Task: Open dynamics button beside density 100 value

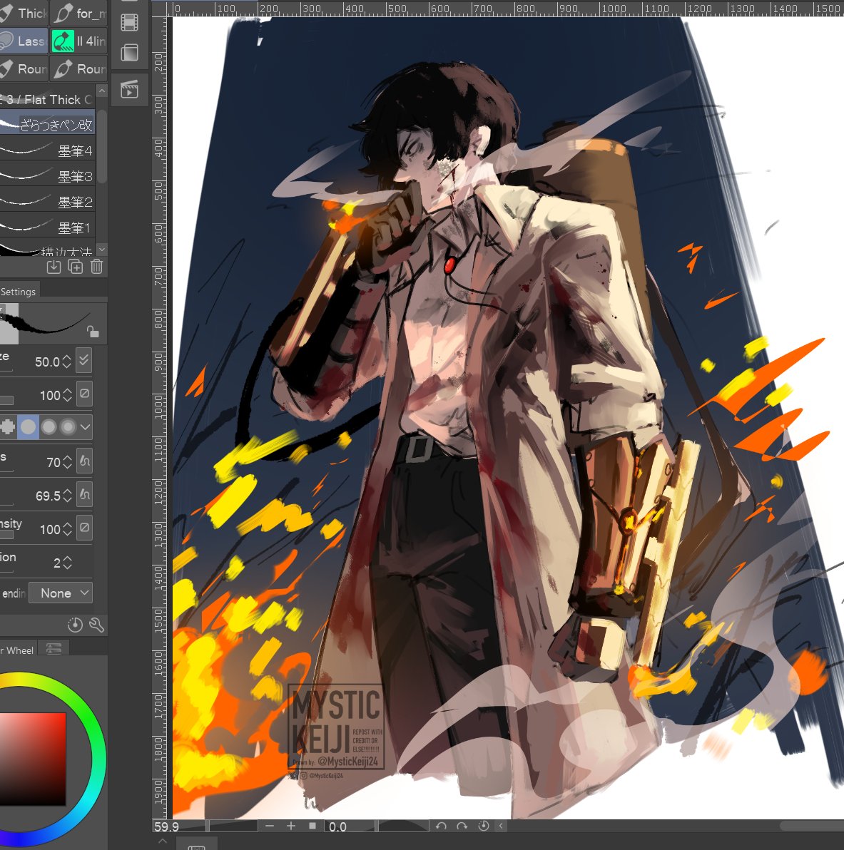Action: click(x=84, y=528)
